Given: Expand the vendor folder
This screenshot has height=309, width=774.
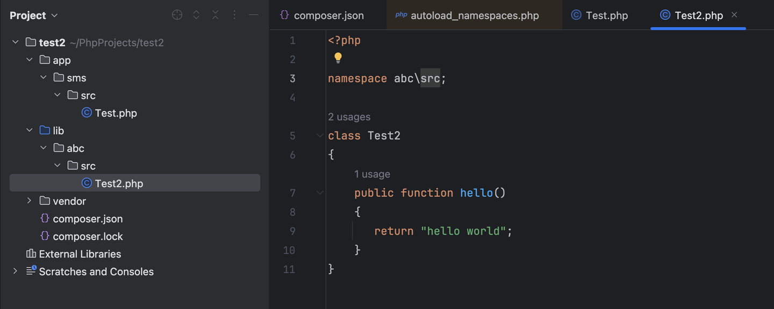Looking at the screenshot, I should [x=29, y=201].
